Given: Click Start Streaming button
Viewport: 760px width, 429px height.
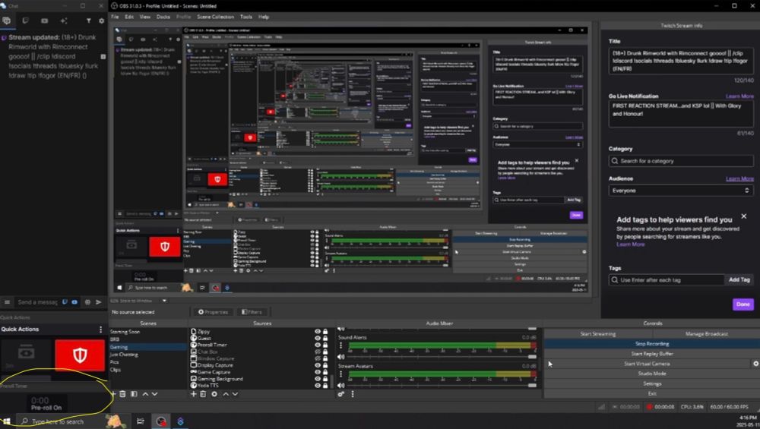Looking at the screenshot, I should (x=597, y=334).
